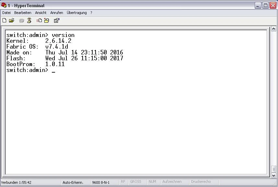
Task: Click the Kernel value 2.6.14.2
Action: [58, 41]
